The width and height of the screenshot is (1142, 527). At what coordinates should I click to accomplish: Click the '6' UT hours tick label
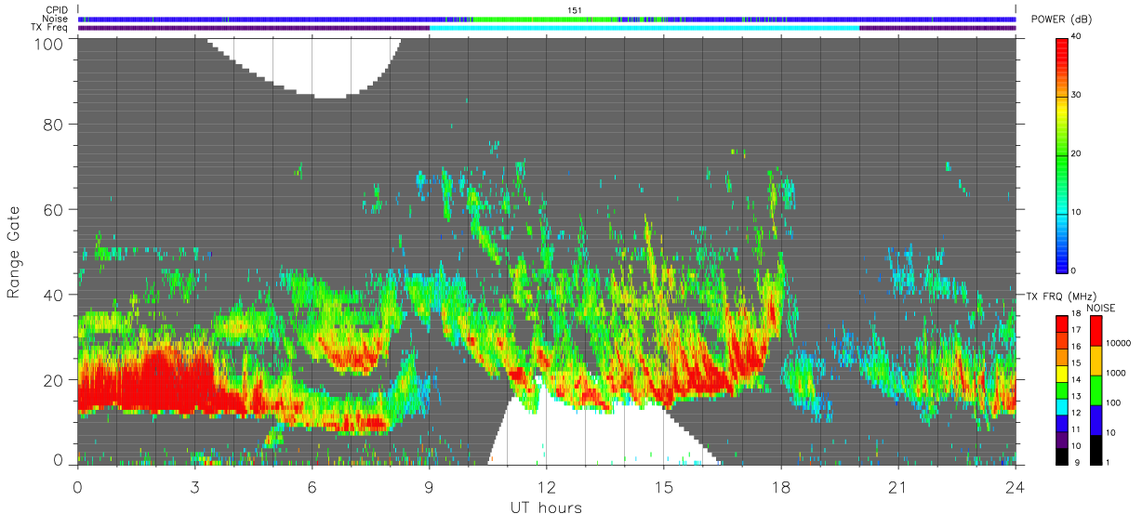(x=312, y=487)
